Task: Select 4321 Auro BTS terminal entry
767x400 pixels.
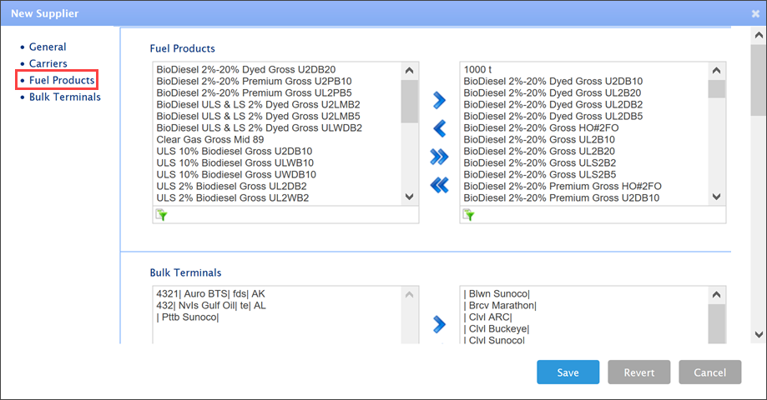Action: pyautogui.click(x=210, y=294)
